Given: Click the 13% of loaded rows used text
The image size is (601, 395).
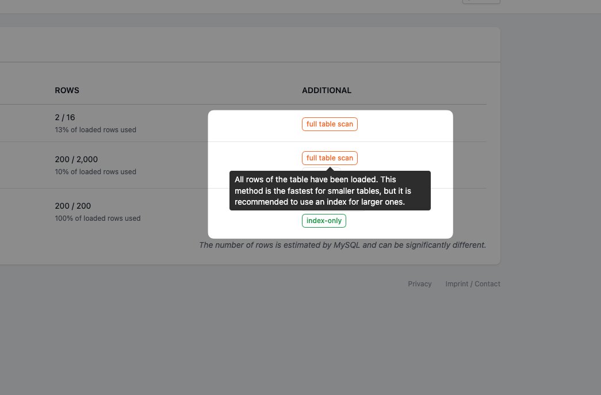Looking at the screenshot, I should point(95,130).
